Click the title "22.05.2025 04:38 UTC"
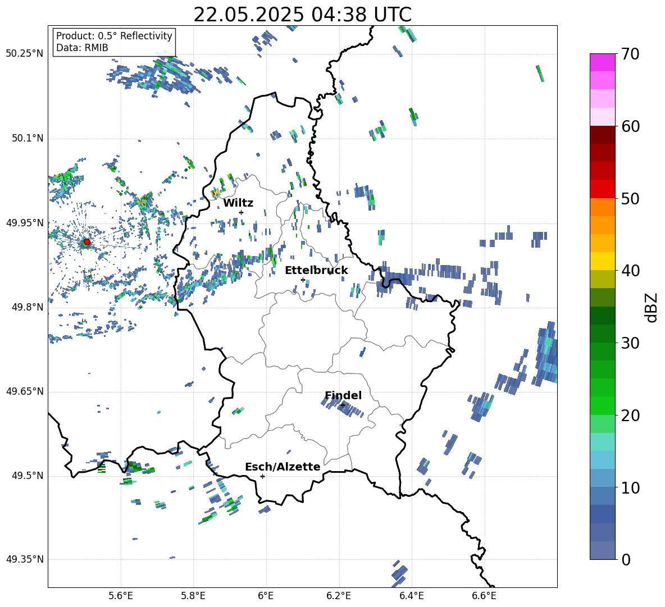 point(302,15)
